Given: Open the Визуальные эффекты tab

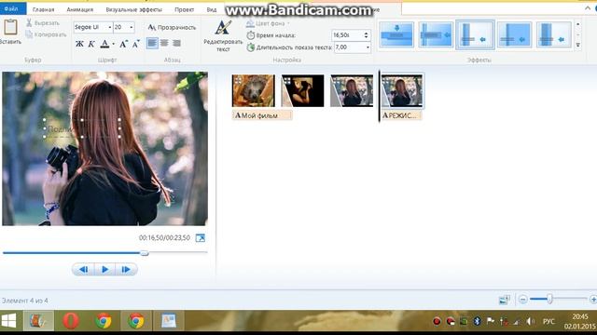Looking at the screenshot, I should click(133, 9).
